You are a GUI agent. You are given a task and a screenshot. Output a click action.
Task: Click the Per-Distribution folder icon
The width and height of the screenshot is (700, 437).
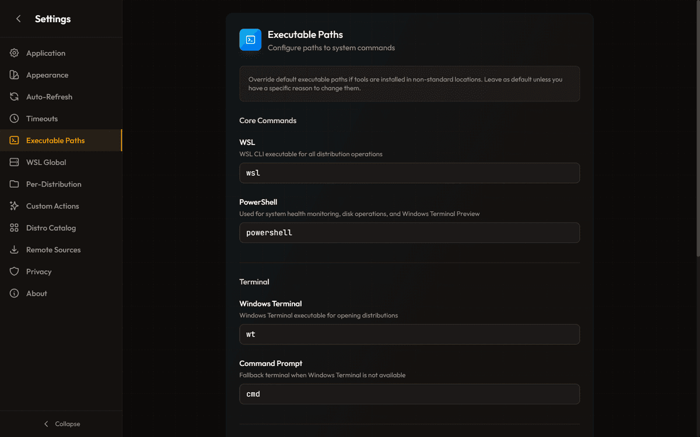(15, 184)
